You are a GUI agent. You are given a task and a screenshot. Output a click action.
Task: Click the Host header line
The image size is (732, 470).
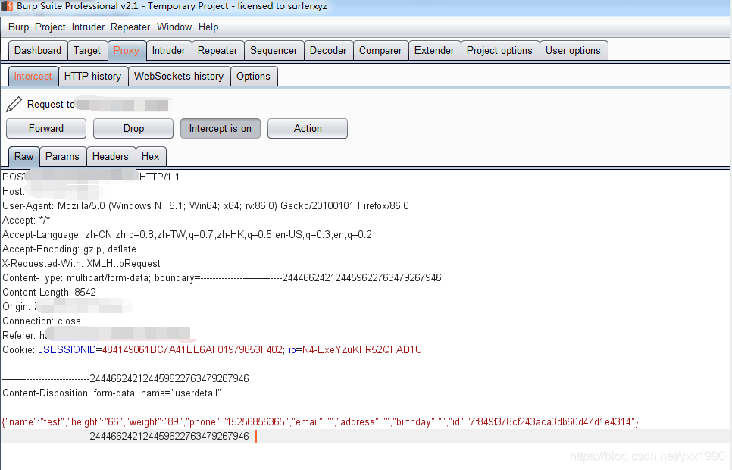click(x=52, y=192)
